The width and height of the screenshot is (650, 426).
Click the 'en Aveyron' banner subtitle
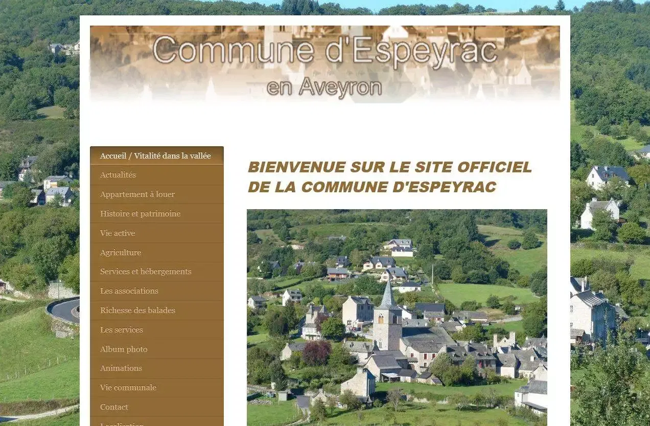coord(324,87)
